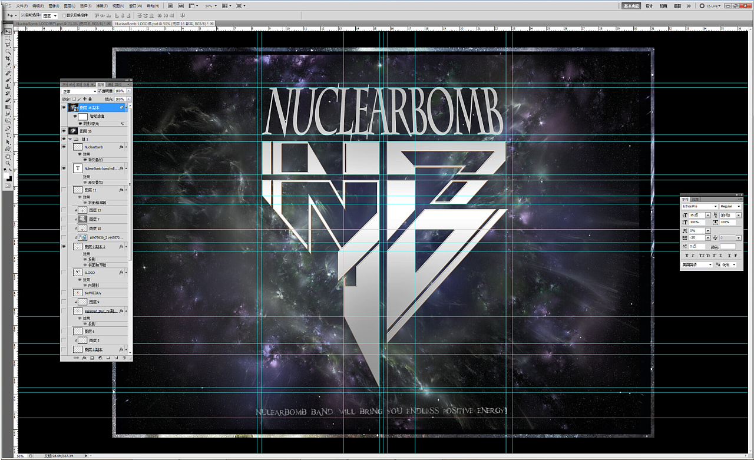Hide the 图层 16 layer via eye icon
The width and height of the screenshot is (754, 460).
click(64, 131)
